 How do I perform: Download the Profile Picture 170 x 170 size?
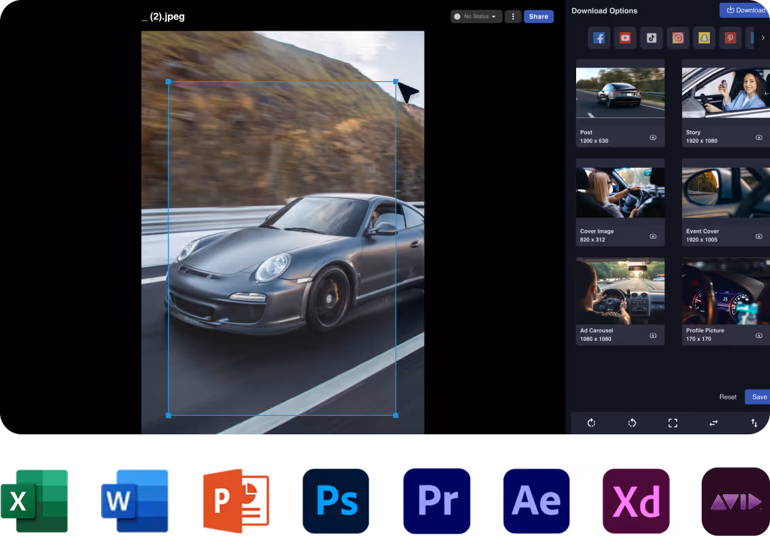pyautogui.click(x=758, y=335)
